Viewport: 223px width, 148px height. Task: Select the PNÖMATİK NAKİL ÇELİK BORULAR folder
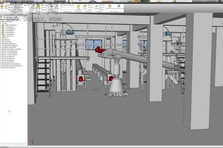pos(12,66)
